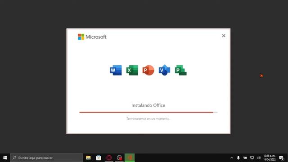Click the battery tray icon

(x=245, y=158)
